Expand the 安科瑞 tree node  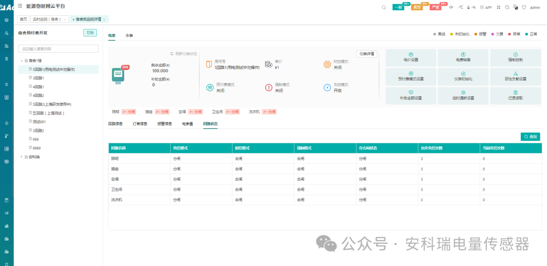coord(22,157)
